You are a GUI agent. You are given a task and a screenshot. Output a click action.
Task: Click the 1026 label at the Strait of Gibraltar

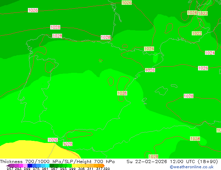(x=53, y=140)
